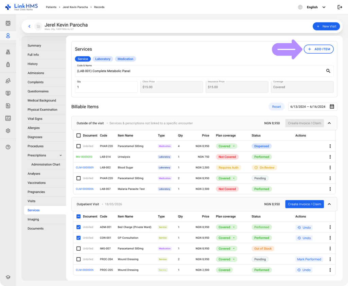Open actions menu for IMG-007 Paracetamol row
This screenshot has height=286, width=348.
coord(330,249)
